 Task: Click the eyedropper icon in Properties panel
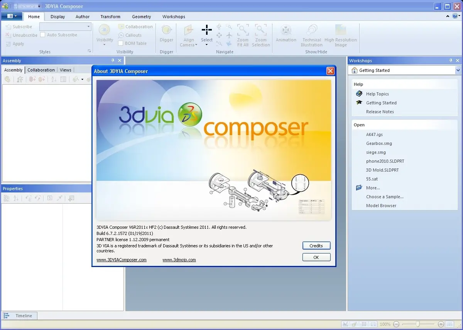click(59, 198)
